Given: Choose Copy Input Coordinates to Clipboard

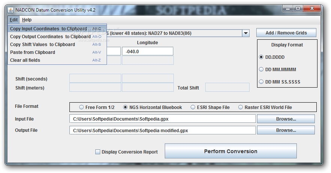Looking at the screenshot, I should coord(57,29).
